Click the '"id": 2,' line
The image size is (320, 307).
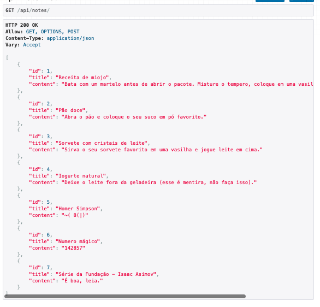pos(40,104)
